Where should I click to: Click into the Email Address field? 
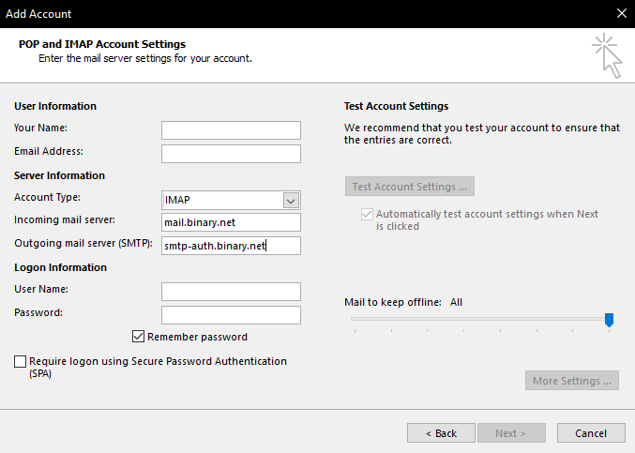coord(231,154)
